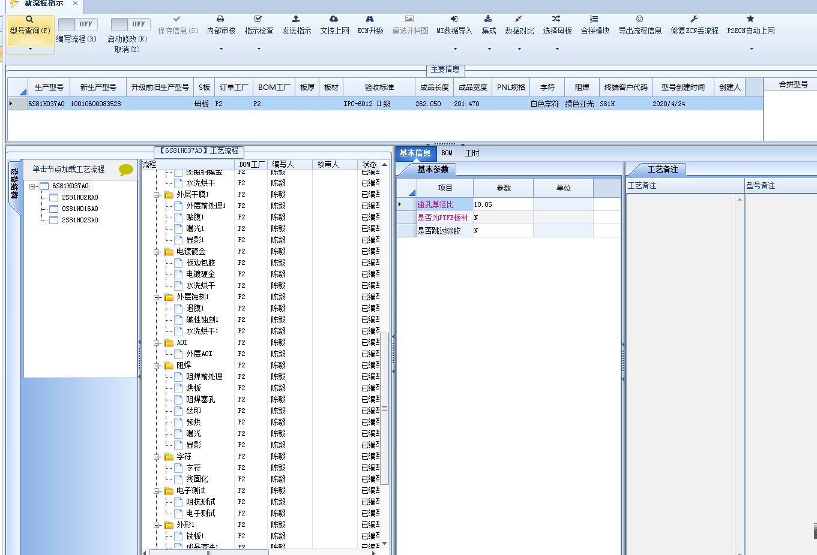Open the 指示检查 dropdown arrow

point(259,49)
